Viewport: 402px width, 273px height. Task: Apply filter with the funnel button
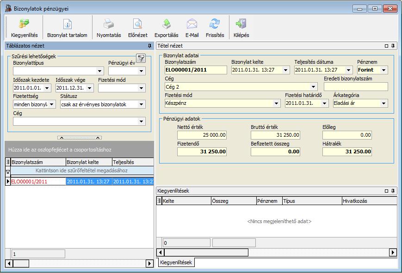click(x=141, y=58)
